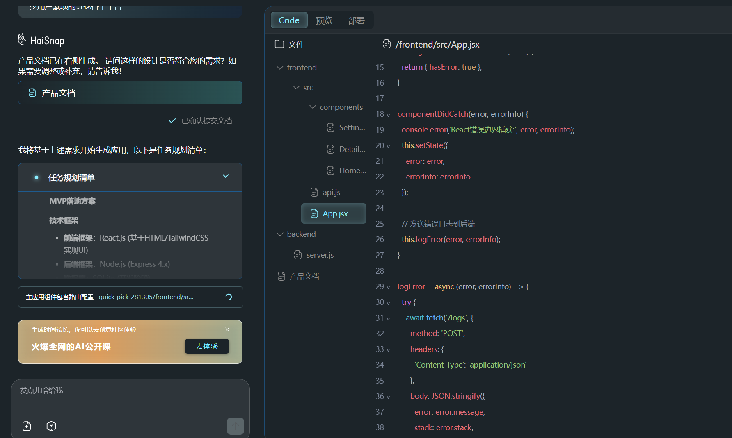Open 产品文档 in the file tree
The height and width of the screenshot is (438, 732).
pos(304,276)
